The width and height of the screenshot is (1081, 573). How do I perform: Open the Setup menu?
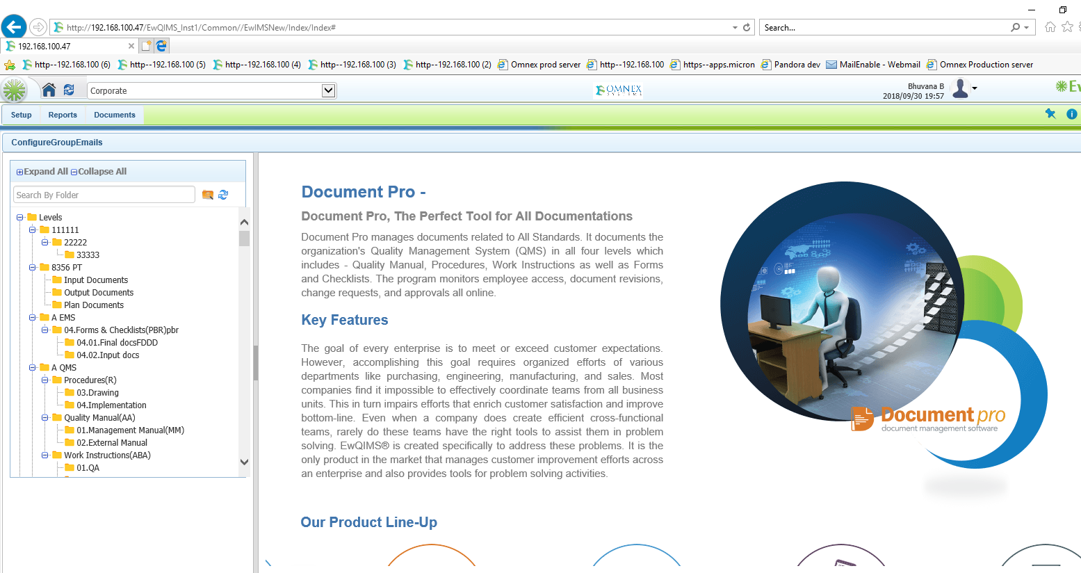[22, 115]
